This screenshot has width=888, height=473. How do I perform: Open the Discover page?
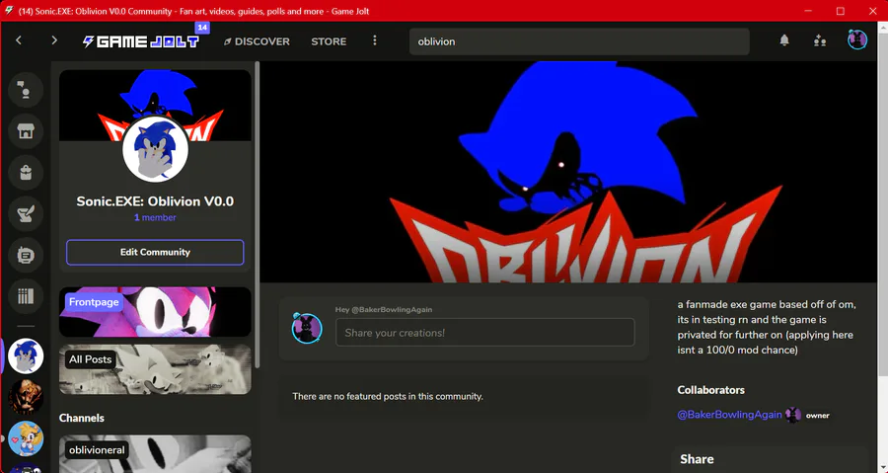tap(257, 41)
